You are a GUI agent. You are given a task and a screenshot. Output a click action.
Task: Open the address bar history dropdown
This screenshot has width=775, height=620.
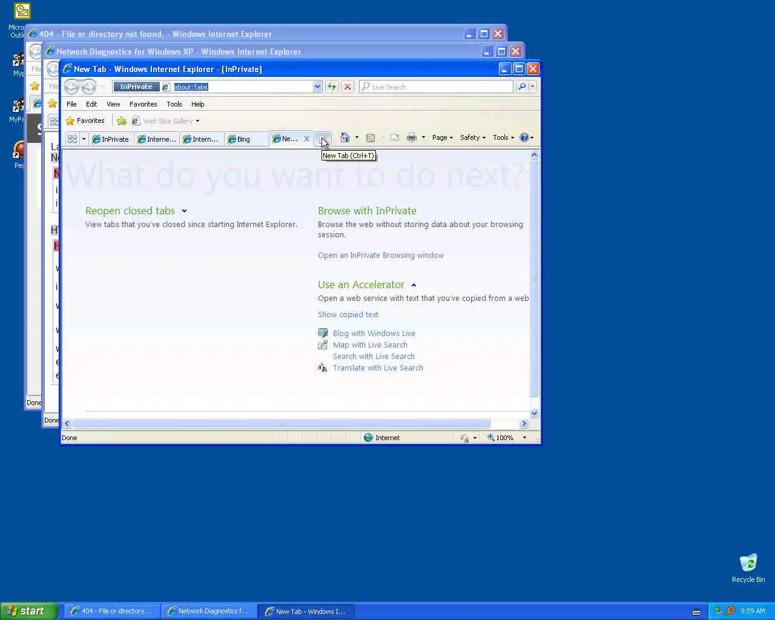tap(317, 87)
